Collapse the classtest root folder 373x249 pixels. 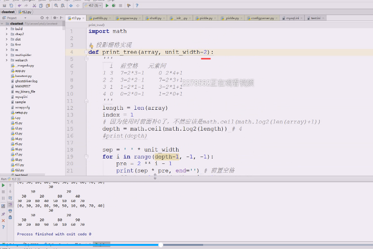pos(2,24)
